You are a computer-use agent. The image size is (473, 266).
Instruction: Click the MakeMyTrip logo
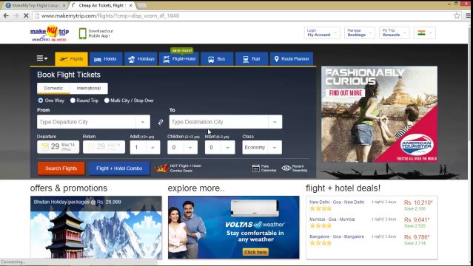tap(50, 33)
